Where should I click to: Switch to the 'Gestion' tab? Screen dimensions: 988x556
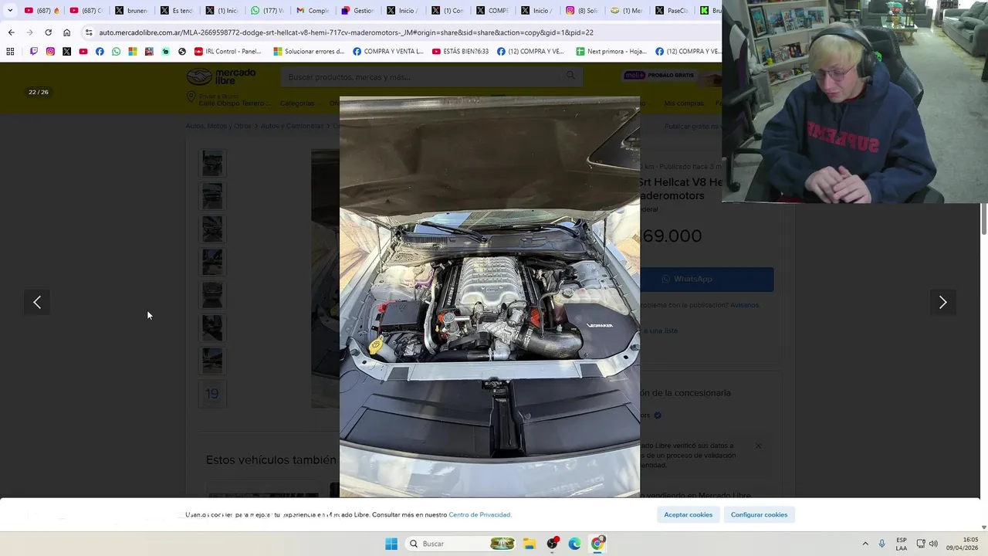357,11
